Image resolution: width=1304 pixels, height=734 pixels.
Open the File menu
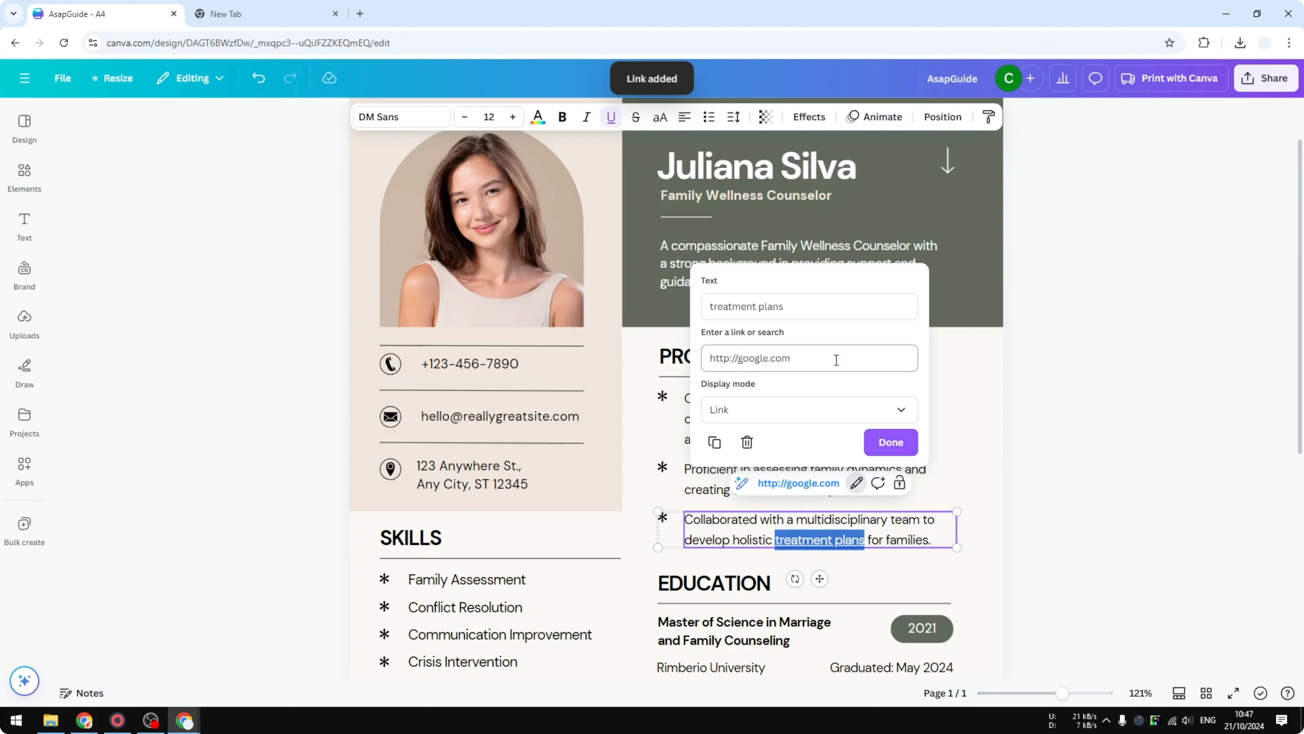pos(63,78)
